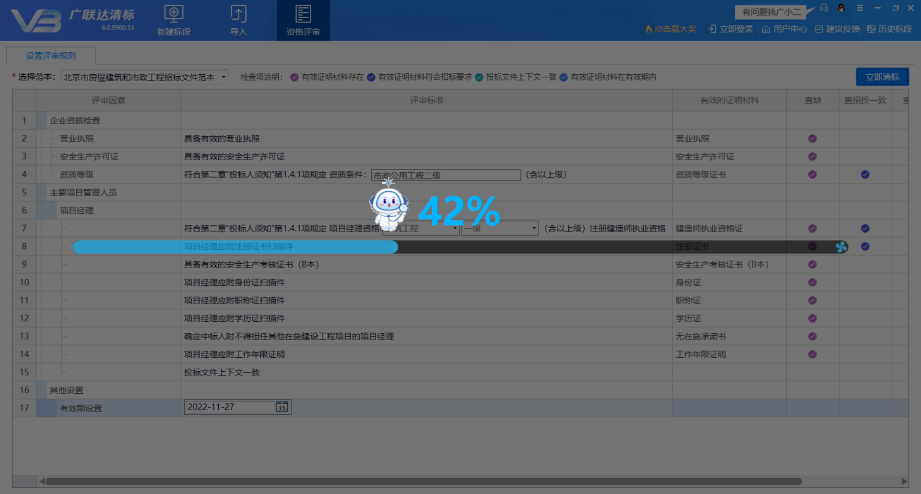Click the 有效证明材料在有效期内 legend icon
The height and width of the screenshot is (494, 921).
click(564, 77)
